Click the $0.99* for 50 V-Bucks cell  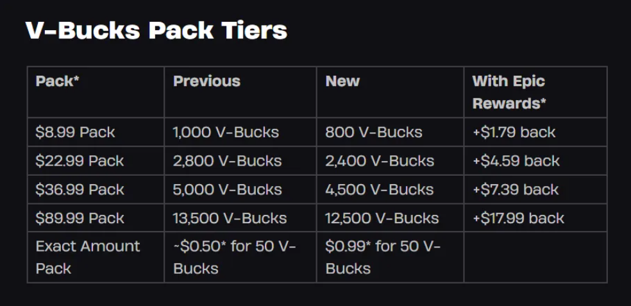tap(391, 257)
